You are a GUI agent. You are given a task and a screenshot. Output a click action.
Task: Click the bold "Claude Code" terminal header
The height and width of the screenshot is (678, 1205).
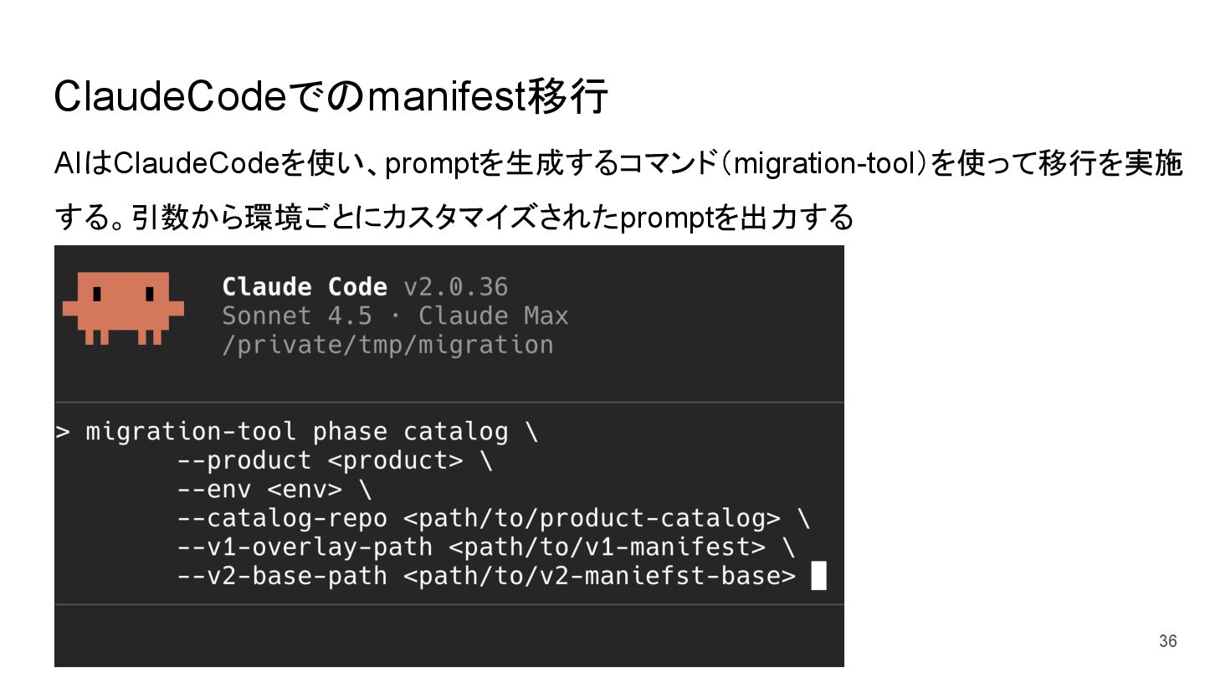coord(305,287)
